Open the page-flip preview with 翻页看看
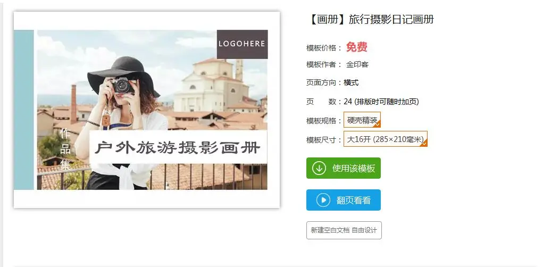Viewport: 543px width, 267px height. pos(344,200)
